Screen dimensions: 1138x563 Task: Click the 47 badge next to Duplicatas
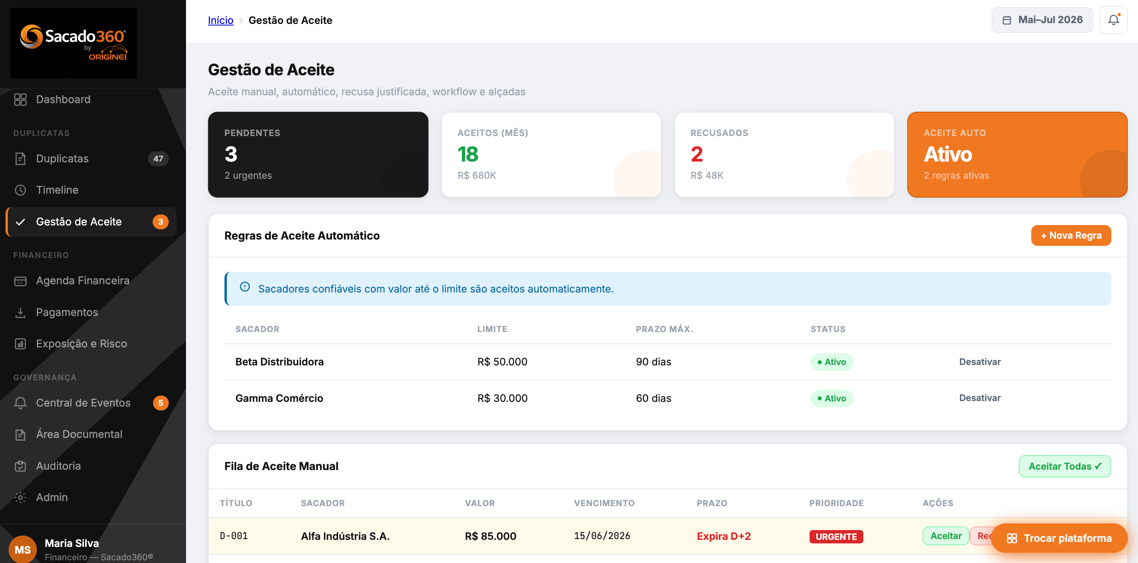(x=158, y=158)
